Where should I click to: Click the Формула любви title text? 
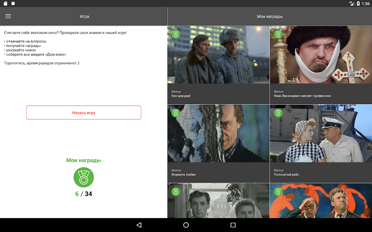(x=183, y=175)
